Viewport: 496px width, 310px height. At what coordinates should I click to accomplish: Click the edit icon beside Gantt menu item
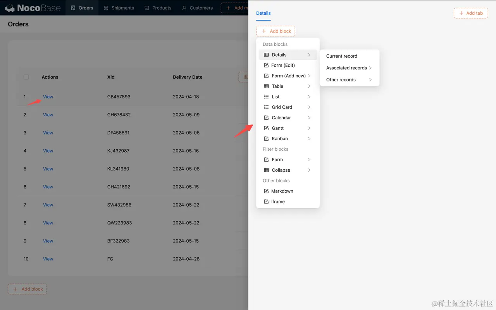point(266,128)
